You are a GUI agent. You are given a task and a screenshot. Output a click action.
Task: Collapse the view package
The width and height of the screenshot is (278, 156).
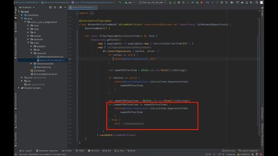[x=28, y=43]
